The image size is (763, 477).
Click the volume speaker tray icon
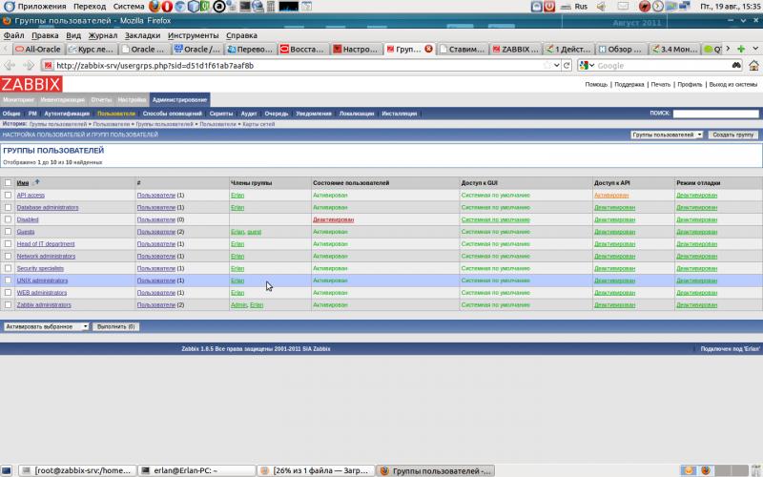(x=602, y=7)
